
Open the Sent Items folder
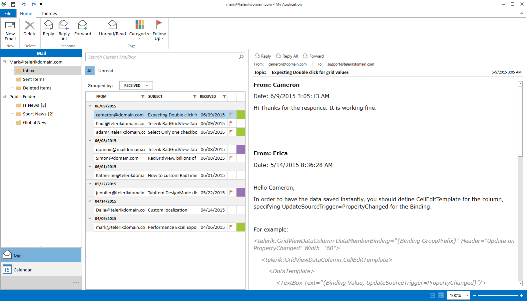click(x=34, y=79)
